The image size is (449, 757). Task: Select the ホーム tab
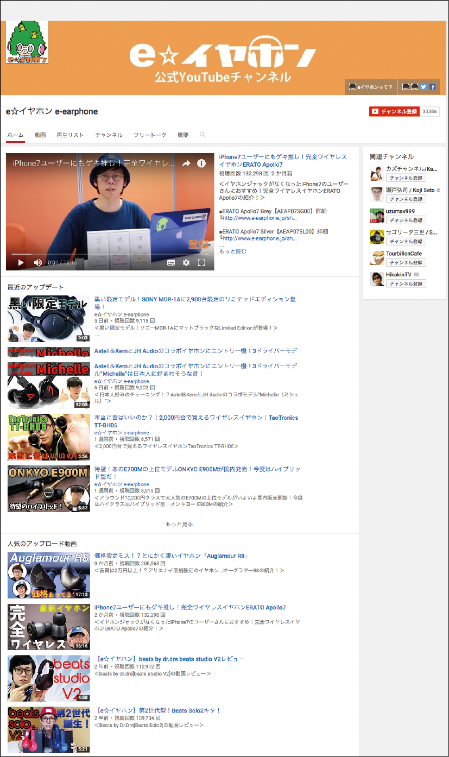(x=15, y=135)
